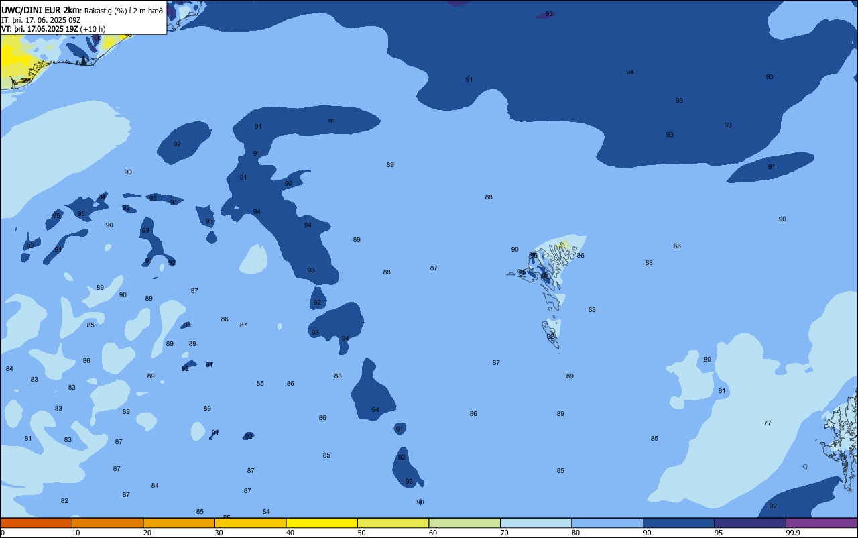Click the 80–90 light blue legend segment
858x538 pixels.
607,523
